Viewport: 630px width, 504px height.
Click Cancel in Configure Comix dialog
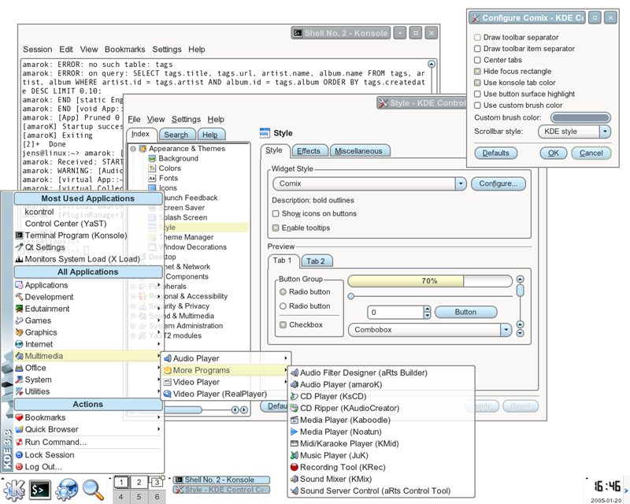(591, 153)
